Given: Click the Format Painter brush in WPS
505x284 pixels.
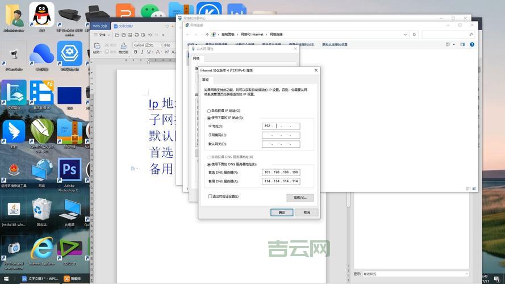Looking at the screenshot, I should point(124,48).
